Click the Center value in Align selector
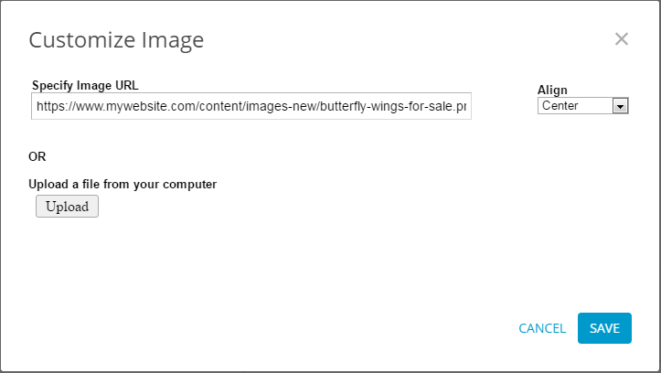 click(x=560, y=106)
